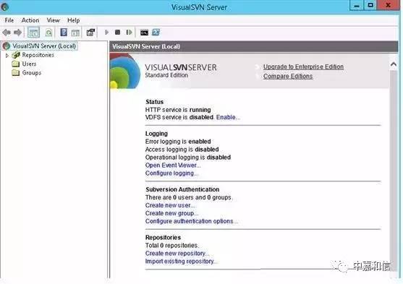Click the VisualSVN title bar app icon
This screenshot has width=403, height=284.
click(4, 7)
